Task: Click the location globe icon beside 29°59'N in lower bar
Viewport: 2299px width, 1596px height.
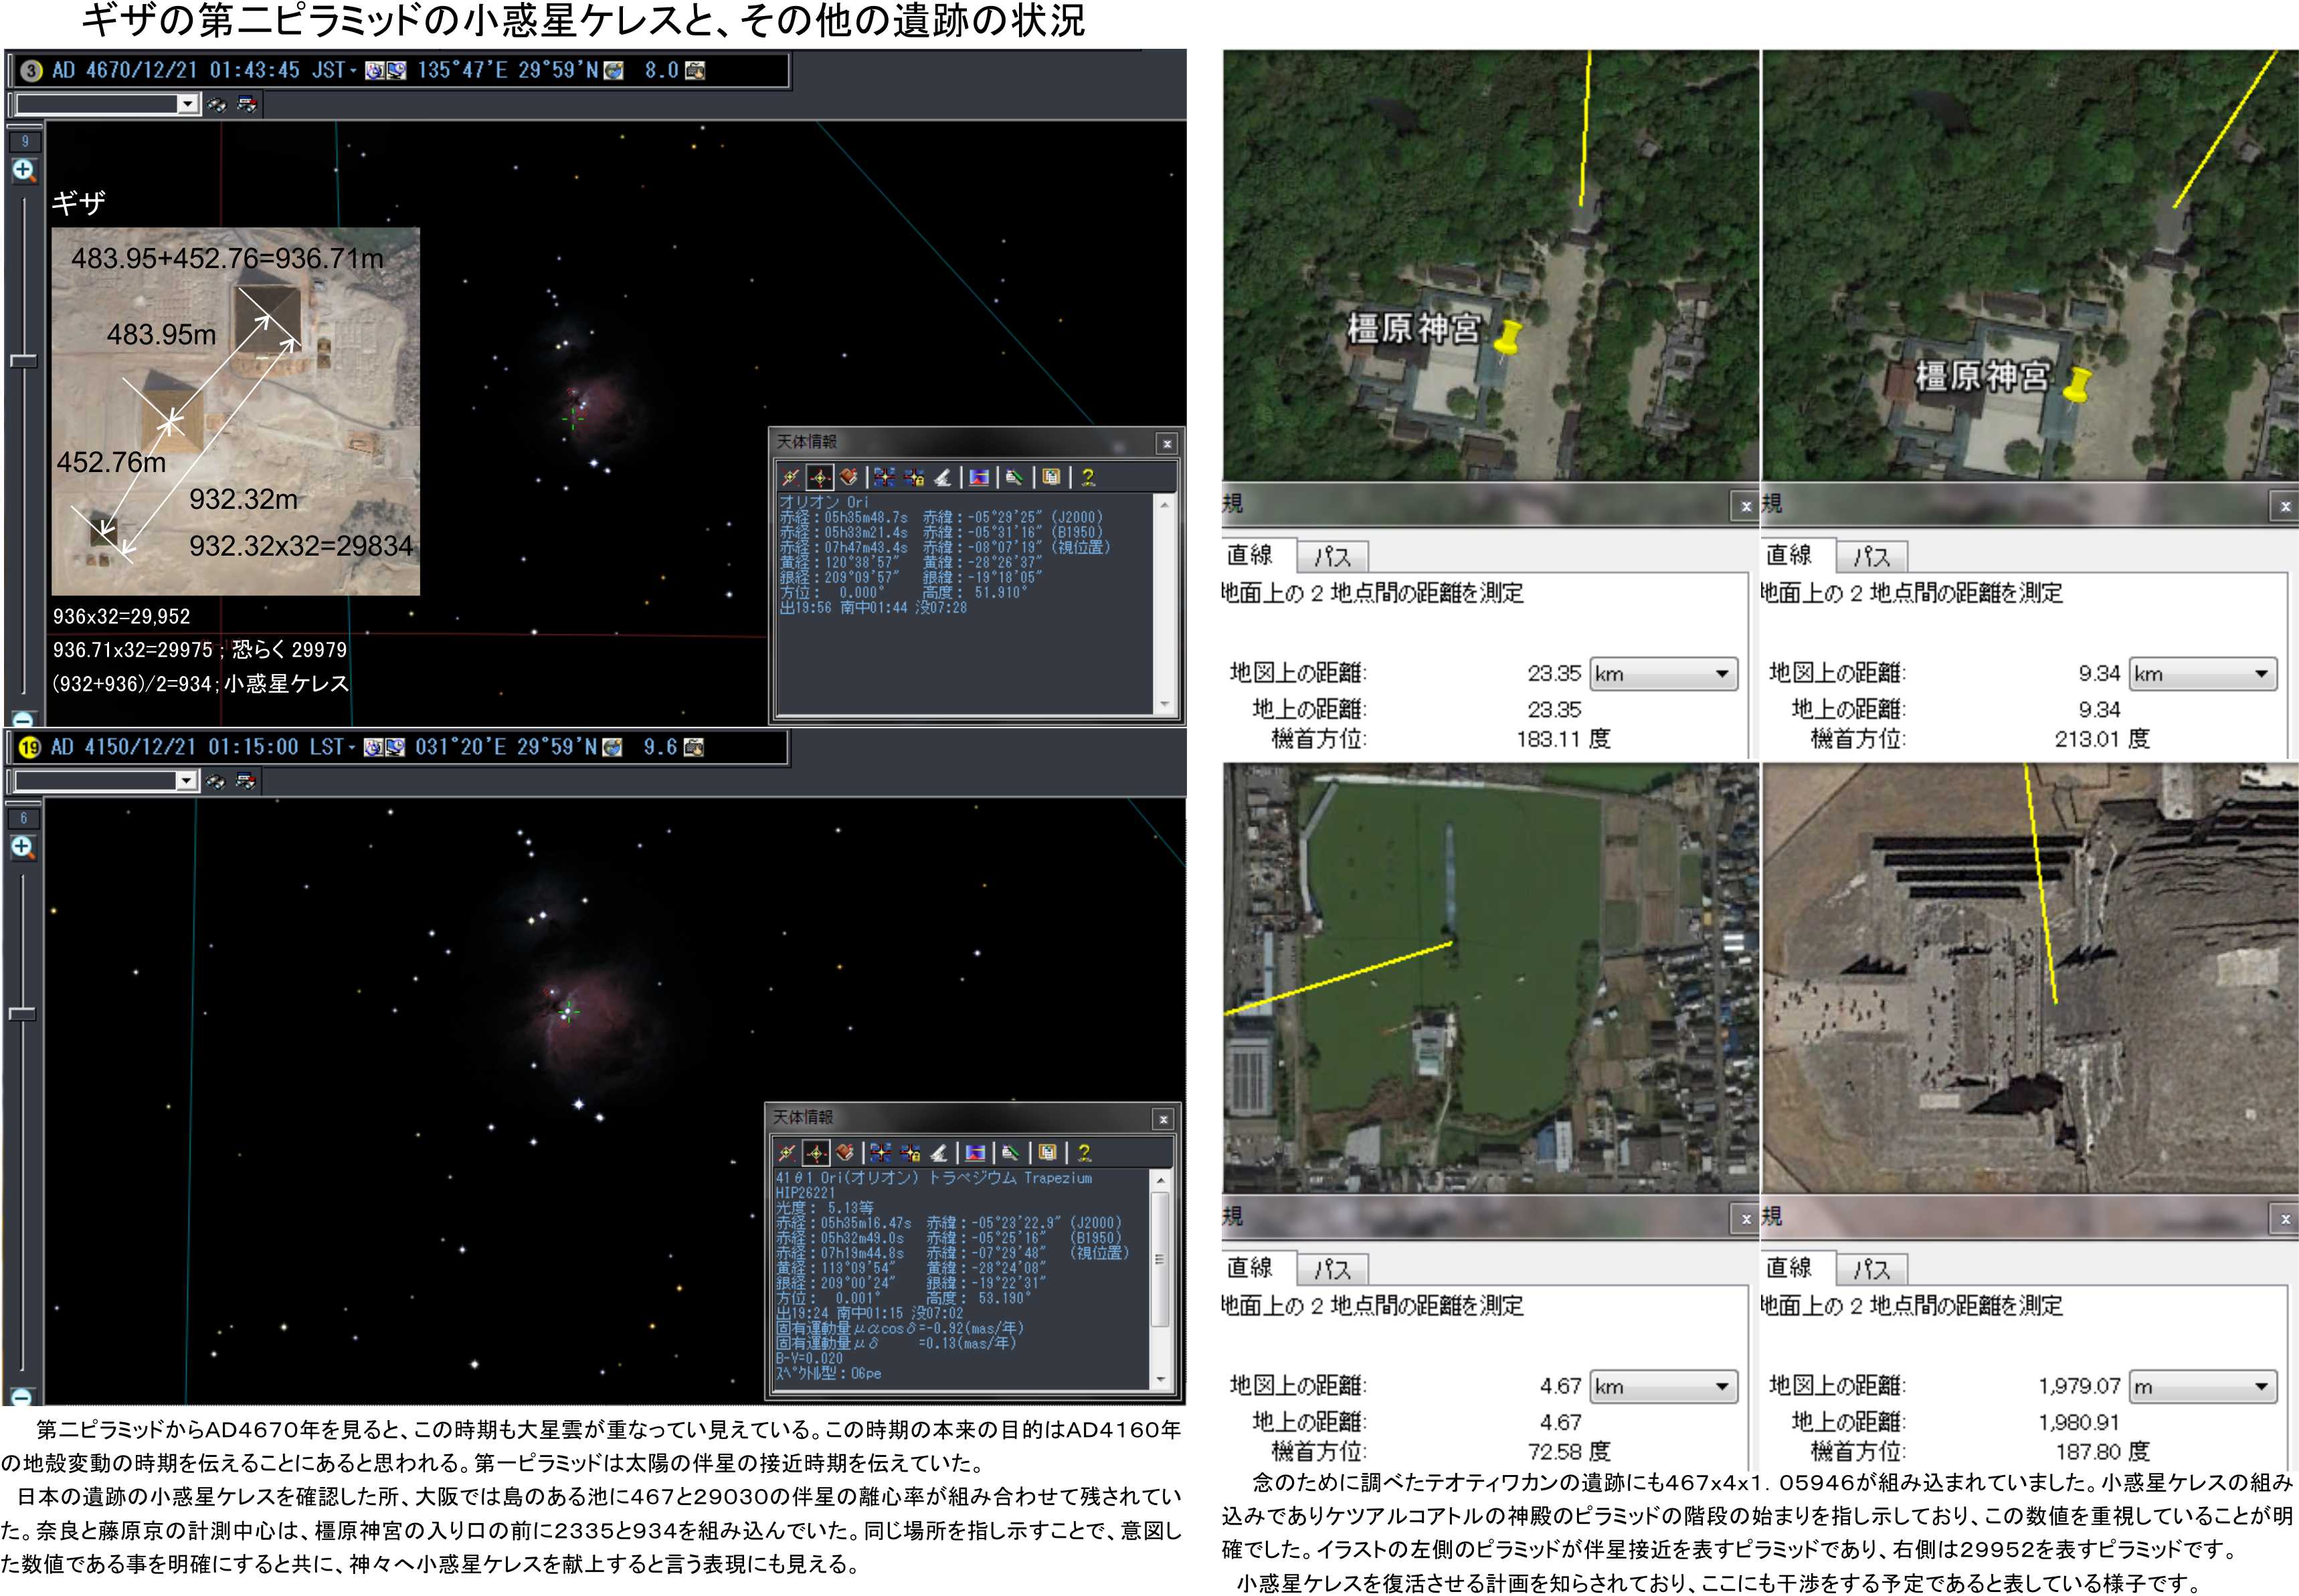Action: 612,747
